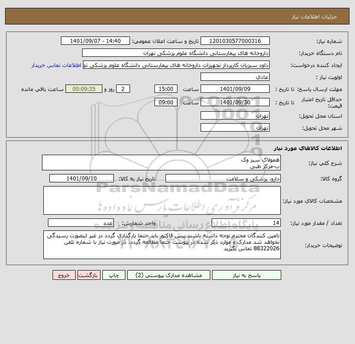
Task: Click the 'شماره نیاز:' label
Action: point(329,41)
